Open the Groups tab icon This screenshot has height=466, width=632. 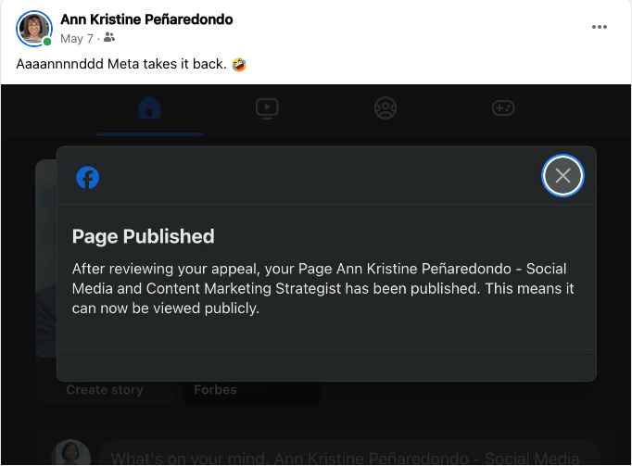[x=386, y=108]
